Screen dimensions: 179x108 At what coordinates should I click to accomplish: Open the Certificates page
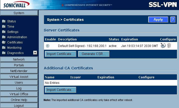(15, 42)
